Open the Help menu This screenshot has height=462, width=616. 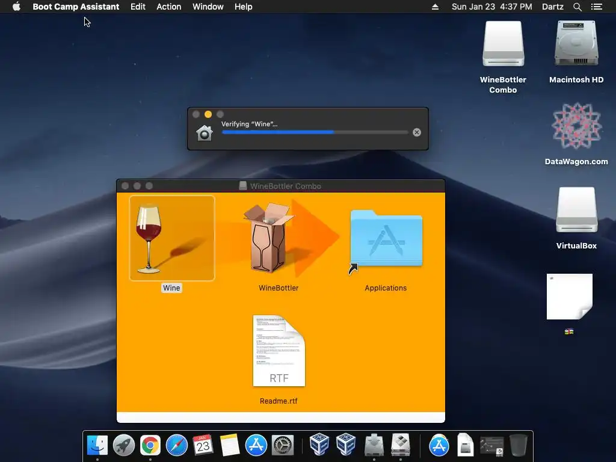pos(243,7)
